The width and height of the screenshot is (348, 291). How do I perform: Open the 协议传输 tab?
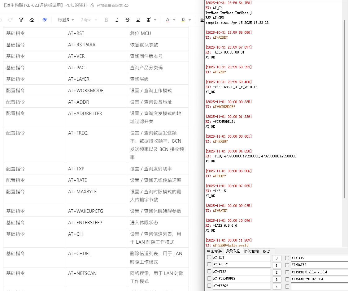coord(251,251)
